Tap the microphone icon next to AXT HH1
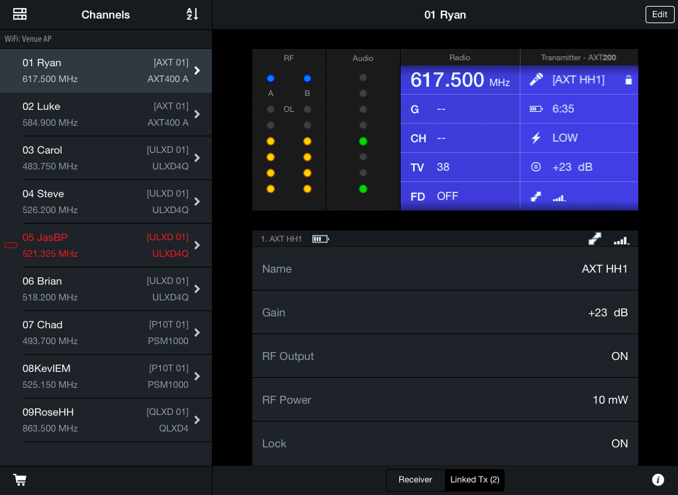 [536, 80]
